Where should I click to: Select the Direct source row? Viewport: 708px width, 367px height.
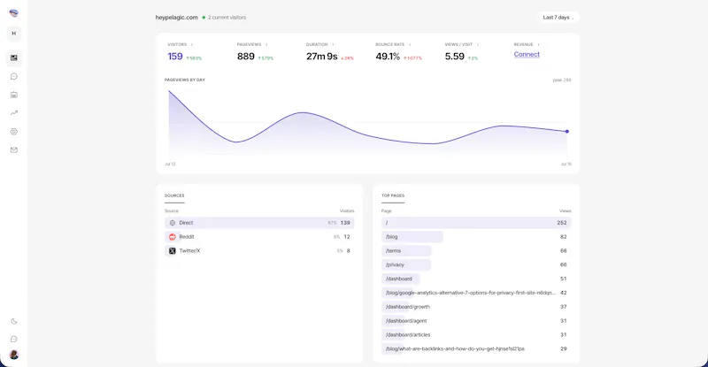coord(259,223)
